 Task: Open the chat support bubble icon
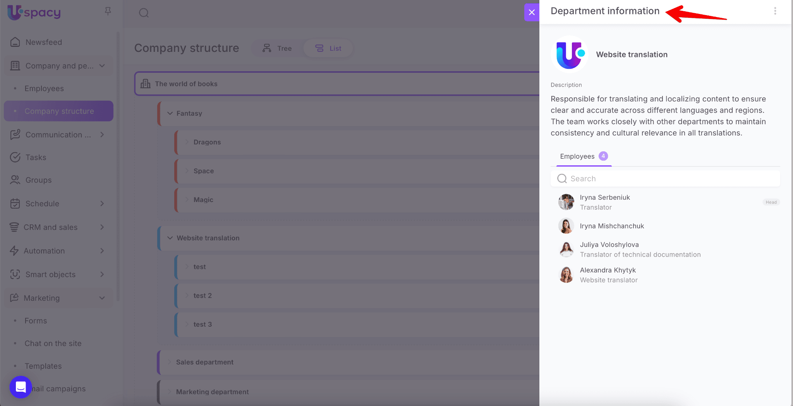(21, 387)
